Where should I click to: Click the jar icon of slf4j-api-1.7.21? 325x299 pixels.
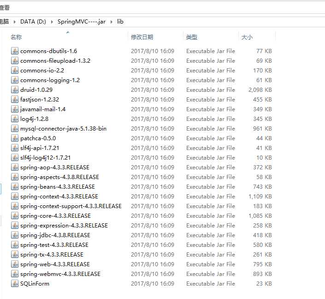click(x=14, y=148)
